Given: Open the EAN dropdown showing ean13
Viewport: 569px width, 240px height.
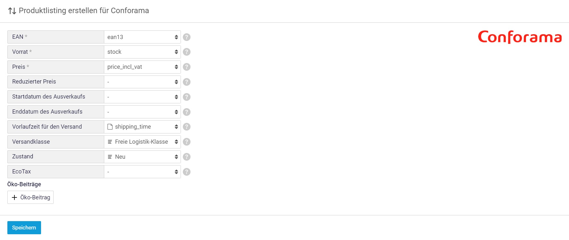Looking at the screenshot, I should click(x=142, y=37).
